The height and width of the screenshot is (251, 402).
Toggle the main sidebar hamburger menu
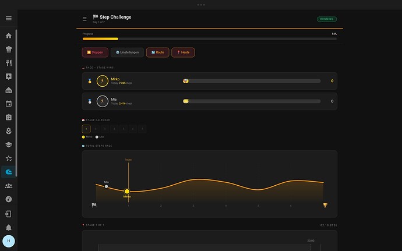(9, 18)
